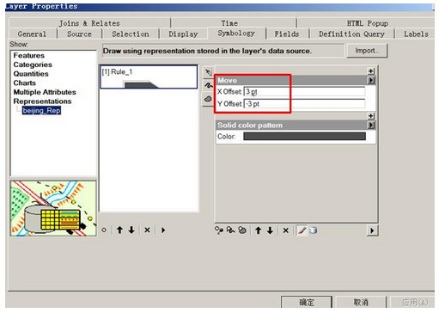The width and height of the screenshot is (439, 313).
Task: Open the Definition Query tab
Action: (x=351, y=34)
